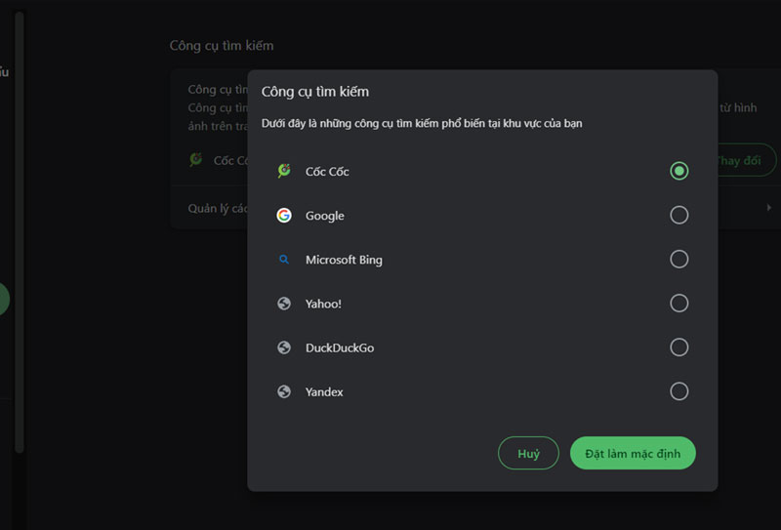
Task: Click the Đặt làm mặc định button
Action: pyautogui.click(x=633, y=453)
